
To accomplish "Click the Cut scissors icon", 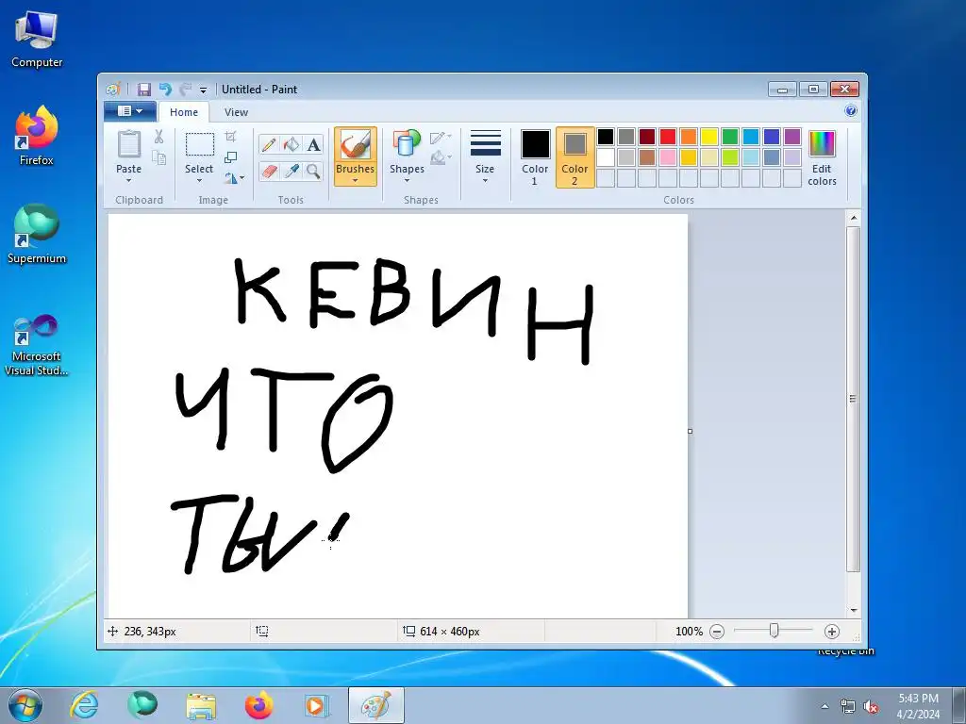I will point(158,137).
